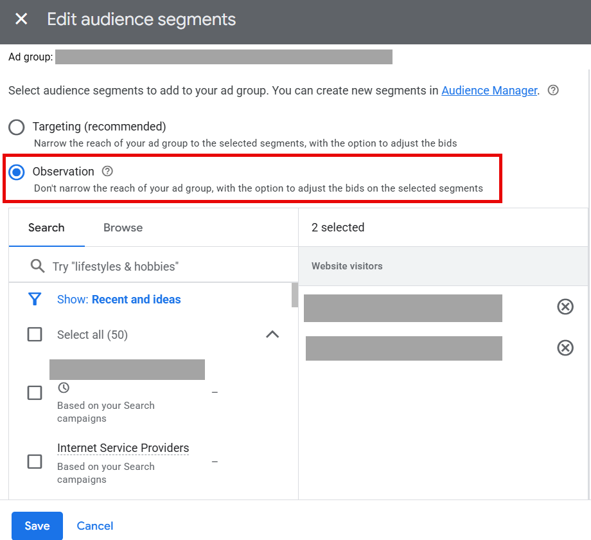The width and height of the screenshot is (591, 540).
Task: Click the filter funnel icon
Action: point(35,299)
